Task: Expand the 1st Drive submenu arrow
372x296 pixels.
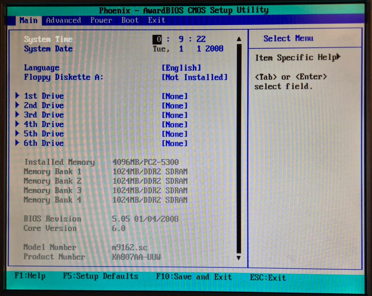Action: point(17,96)
